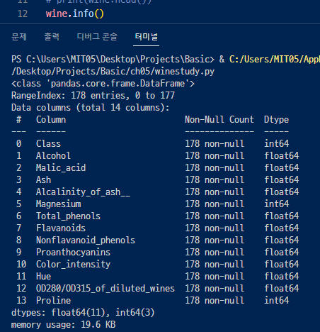The width and height of the screenshot is (320, 332).
Task: Click the Color_intensity column name
Action: pyautogui.click(x=73, y=265)
